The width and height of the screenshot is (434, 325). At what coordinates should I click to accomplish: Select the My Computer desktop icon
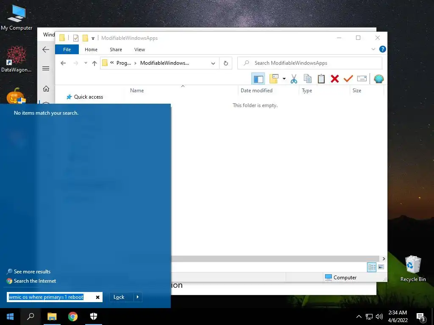click(17, 18)
